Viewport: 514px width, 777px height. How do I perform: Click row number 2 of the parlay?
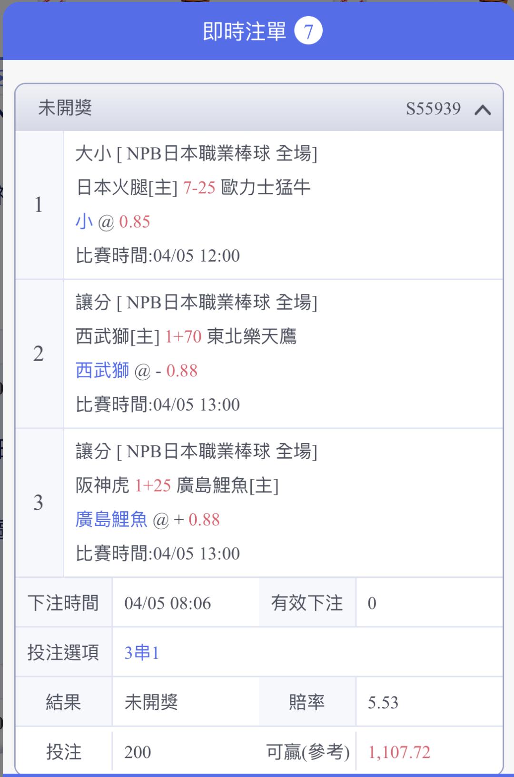[x=39, y=354]
